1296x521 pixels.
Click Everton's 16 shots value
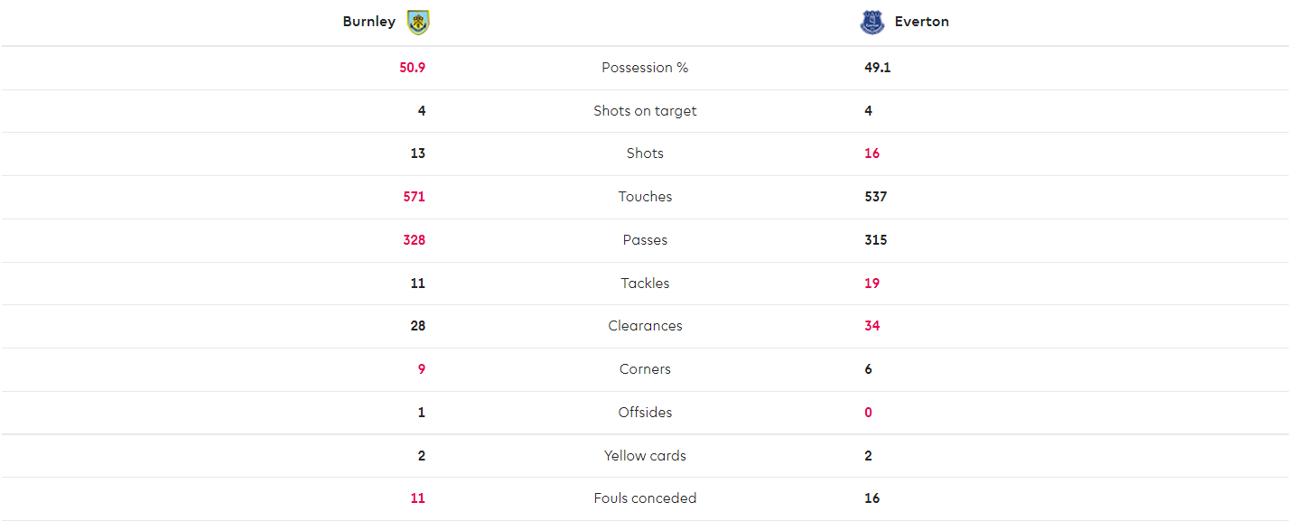(872, 154)
